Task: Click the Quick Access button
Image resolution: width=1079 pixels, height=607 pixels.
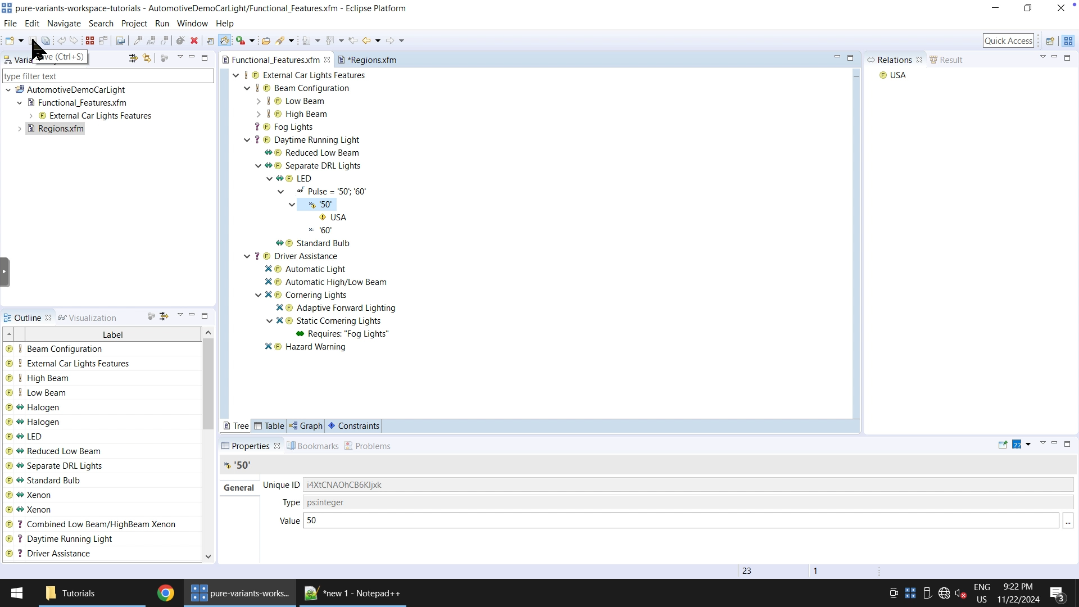Action: (x=1009, y=40)
